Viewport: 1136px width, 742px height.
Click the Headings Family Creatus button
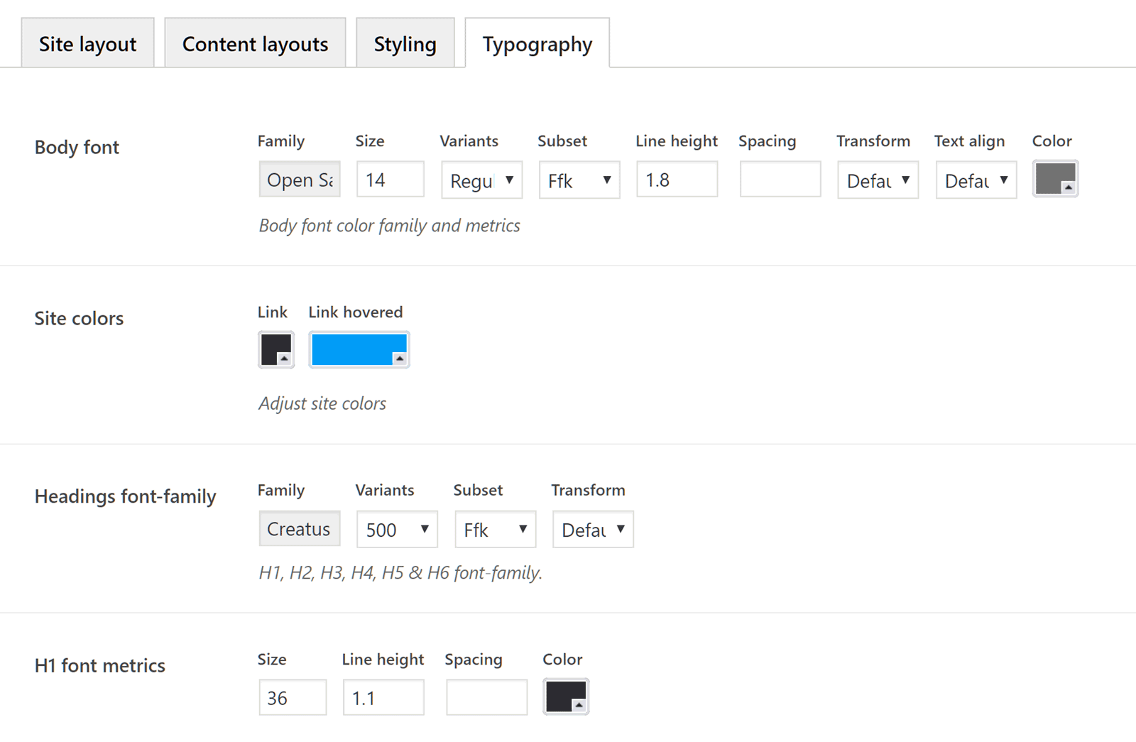(x=299, y=529)
